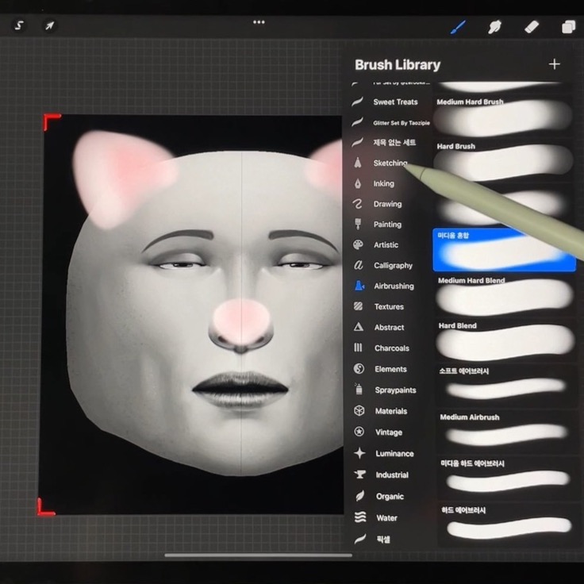This screenshot has width=584, height=584.
Task: Choose the 미디움 하드 에어브러시 brush
Action: (506, 478)
